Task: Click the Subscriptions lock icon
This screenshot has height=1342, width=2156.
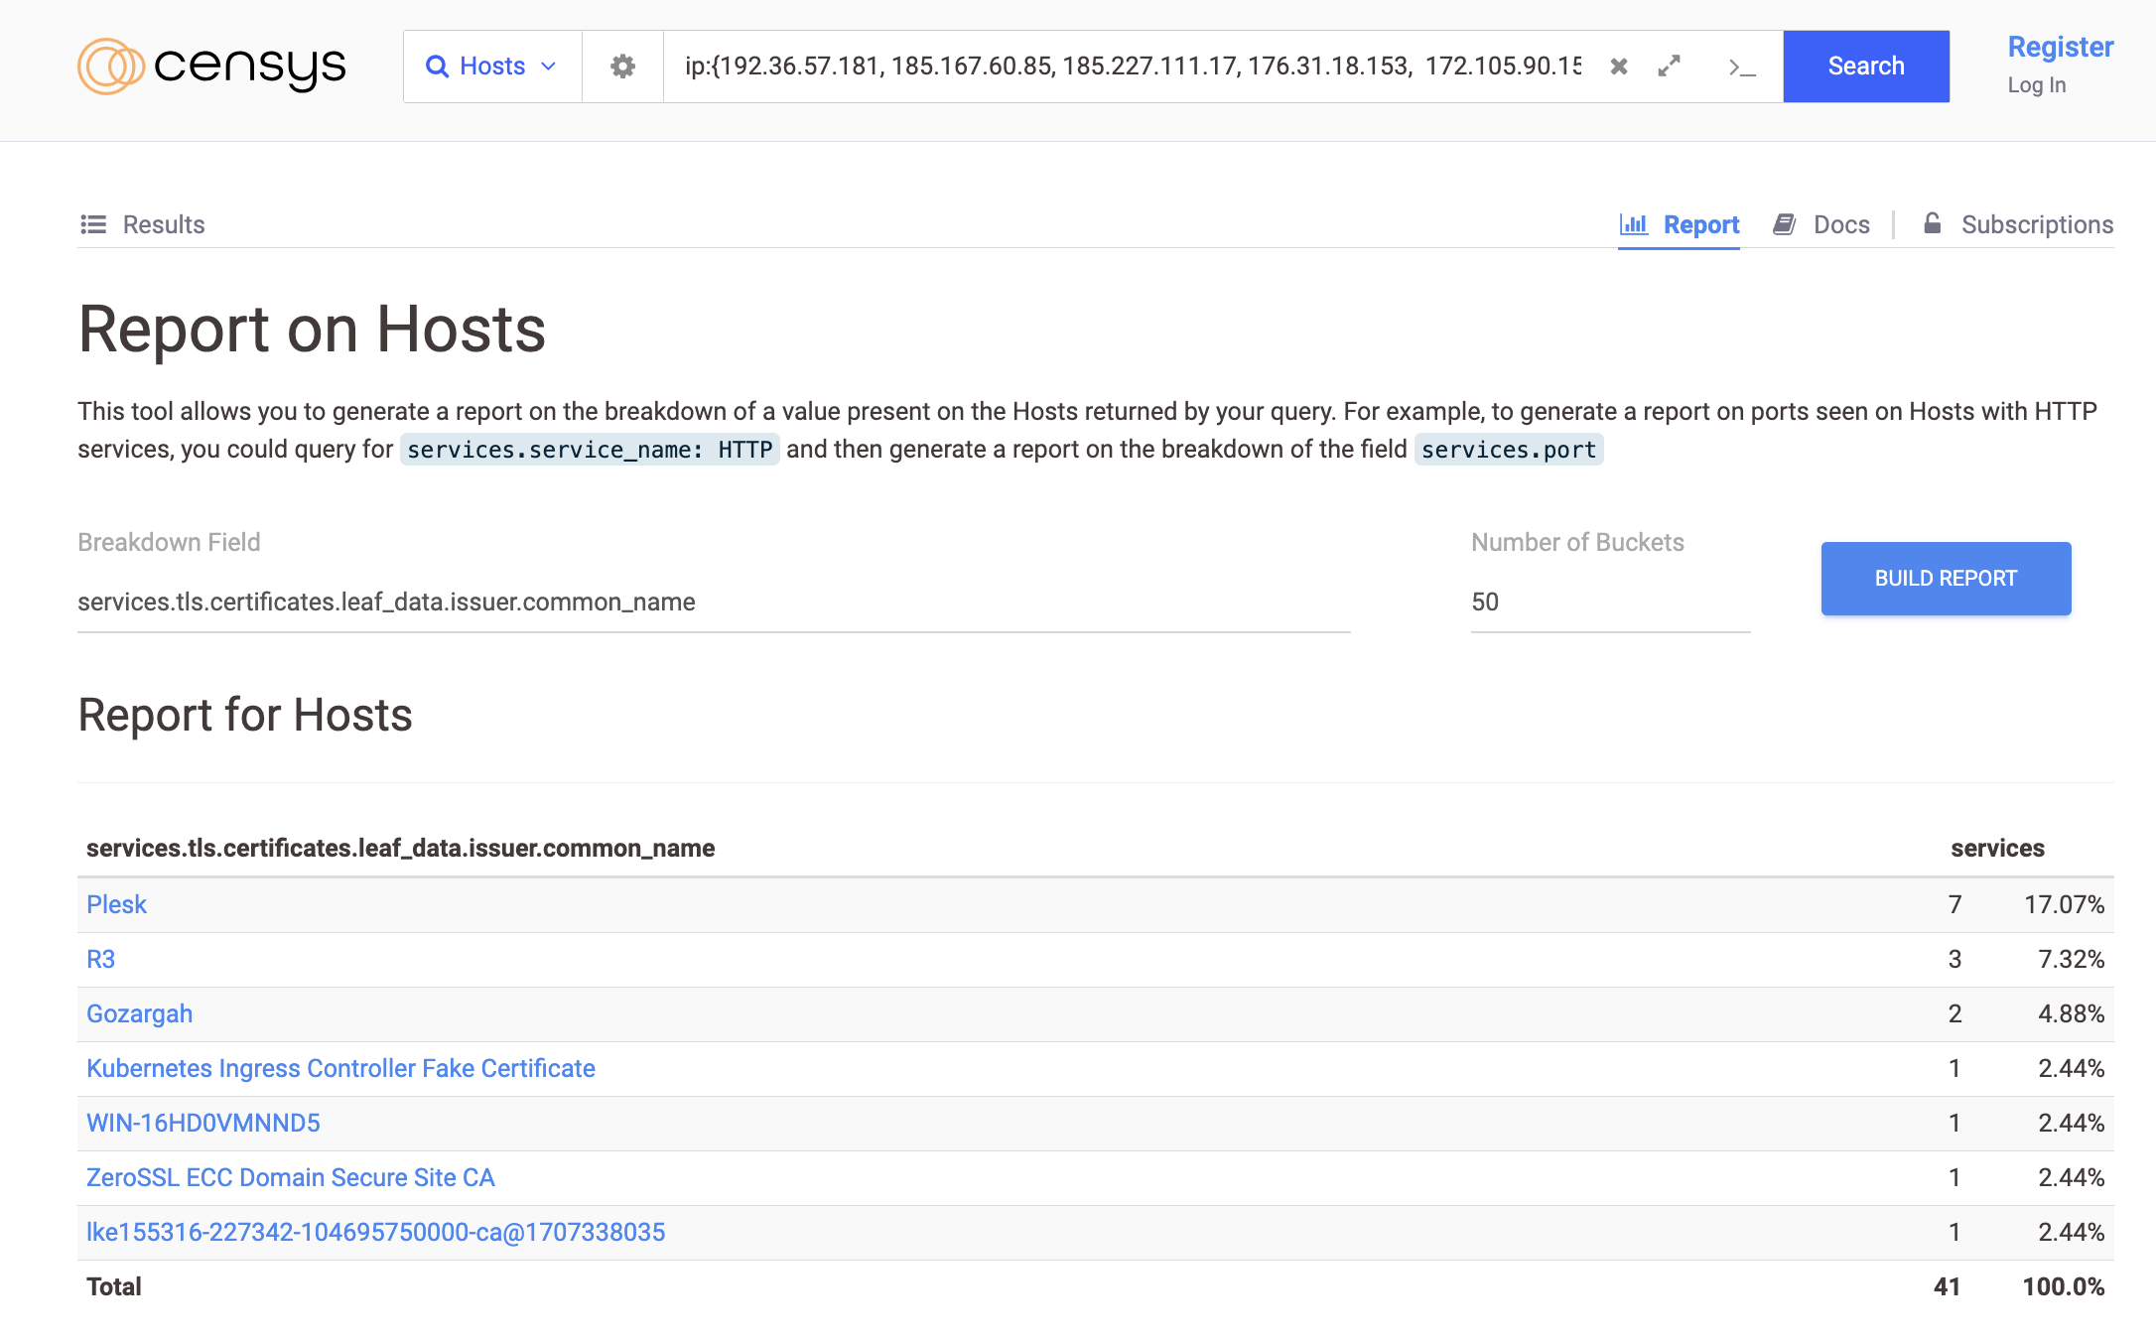Action: tap(1932, 223)
